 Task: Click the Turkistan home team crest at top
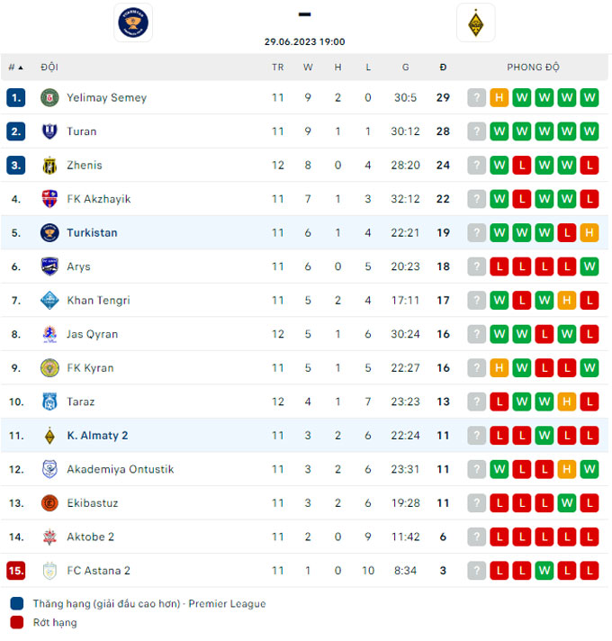click(x=133, y=22)
